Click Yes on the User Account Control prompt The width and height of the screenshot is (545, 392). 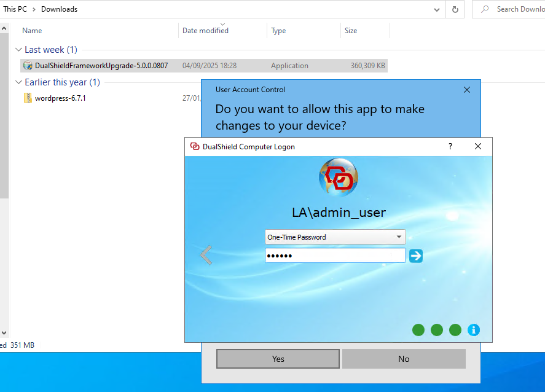pos(278,359)
